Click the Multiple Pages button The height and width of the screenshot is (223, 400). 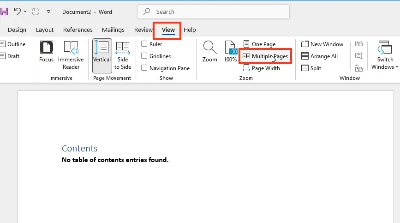click(x=265, y=56)
